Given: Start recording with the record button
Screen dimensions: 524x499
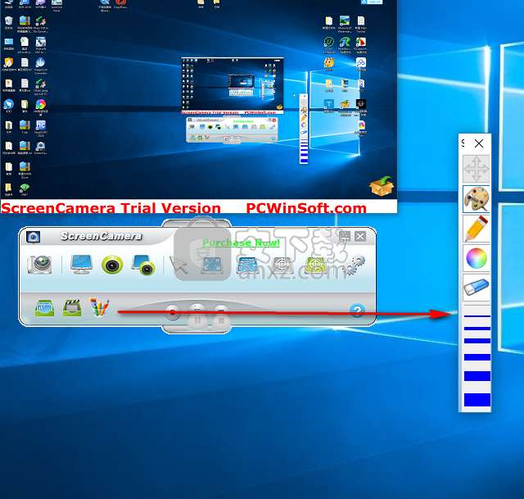Looking at the screenshot, I should click(173, 313).
